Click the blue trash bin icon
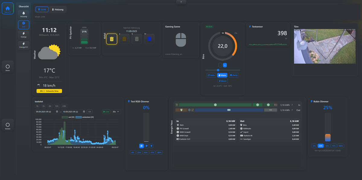 (x=149, y=39)
